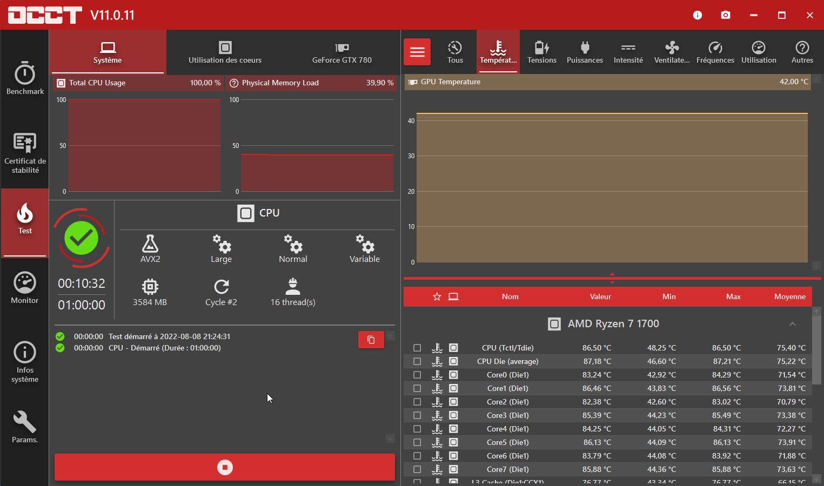824x486 pixels.
Task: Check the Core3 (Die1) checkbox
Action: (x=417, y=415)
